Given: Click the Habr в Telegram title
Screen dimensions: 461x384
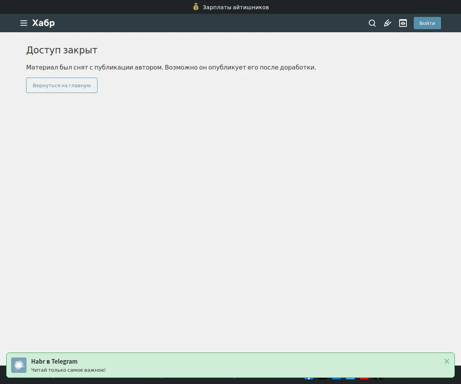Looking at the screenshot, I should point(54,361).
